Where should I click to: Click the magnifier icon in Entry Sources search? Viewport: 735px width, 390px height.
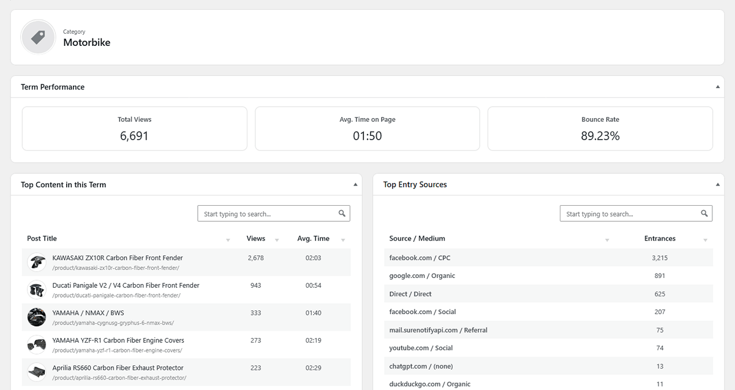(705, 214)
